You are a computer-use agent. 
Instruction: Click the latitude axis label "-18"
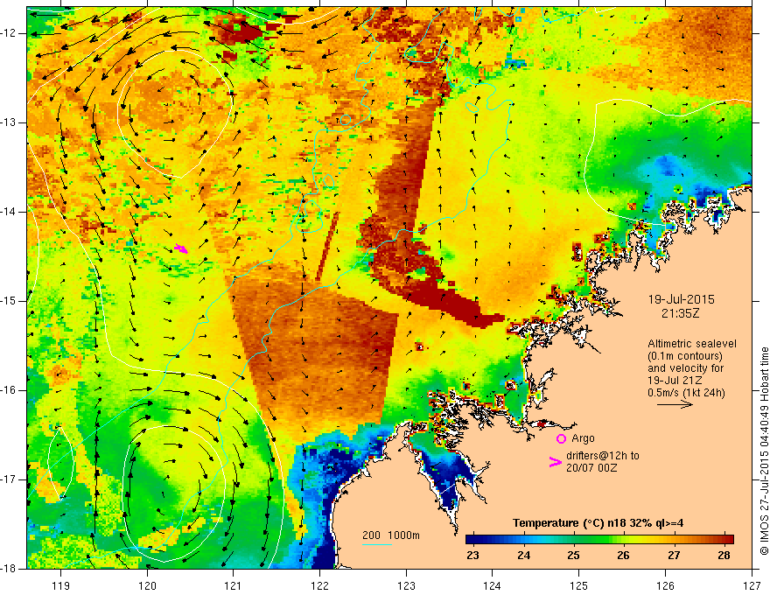pyautogui.click(x=9, y=569)
